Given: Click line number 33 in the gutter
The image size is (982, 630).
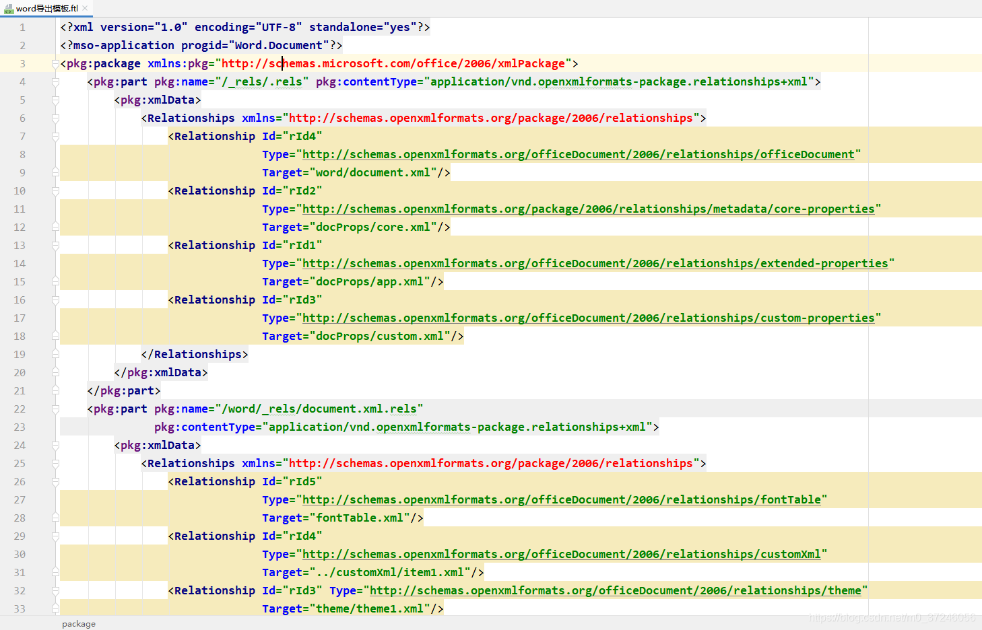Looking at the screenshot, I should [x=20, y=609].
